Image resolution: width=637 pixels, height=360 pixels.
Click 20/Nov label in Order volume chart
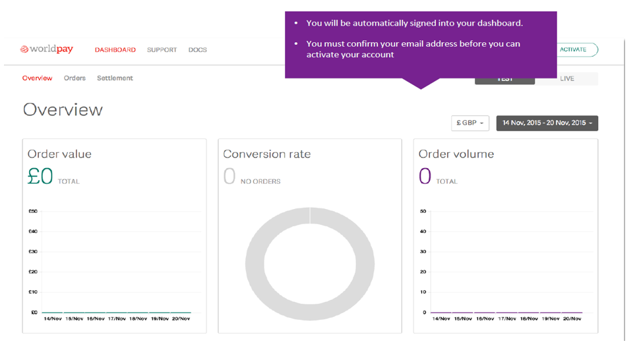coord(572,318)
